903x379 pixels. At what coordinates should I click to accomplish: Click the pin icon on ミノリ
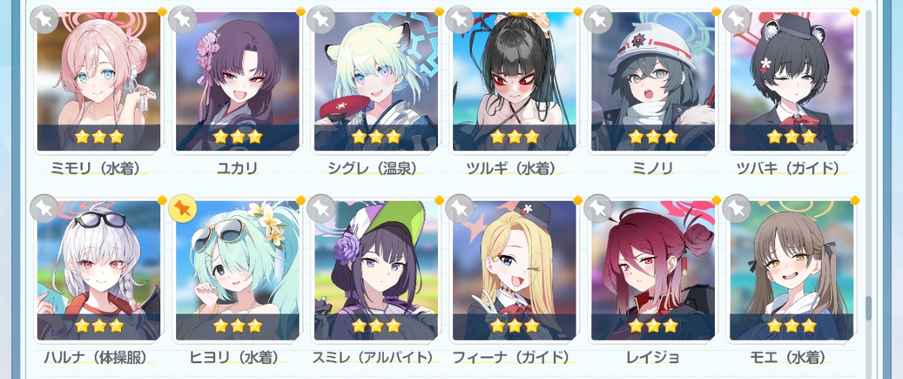coord(598,19)
